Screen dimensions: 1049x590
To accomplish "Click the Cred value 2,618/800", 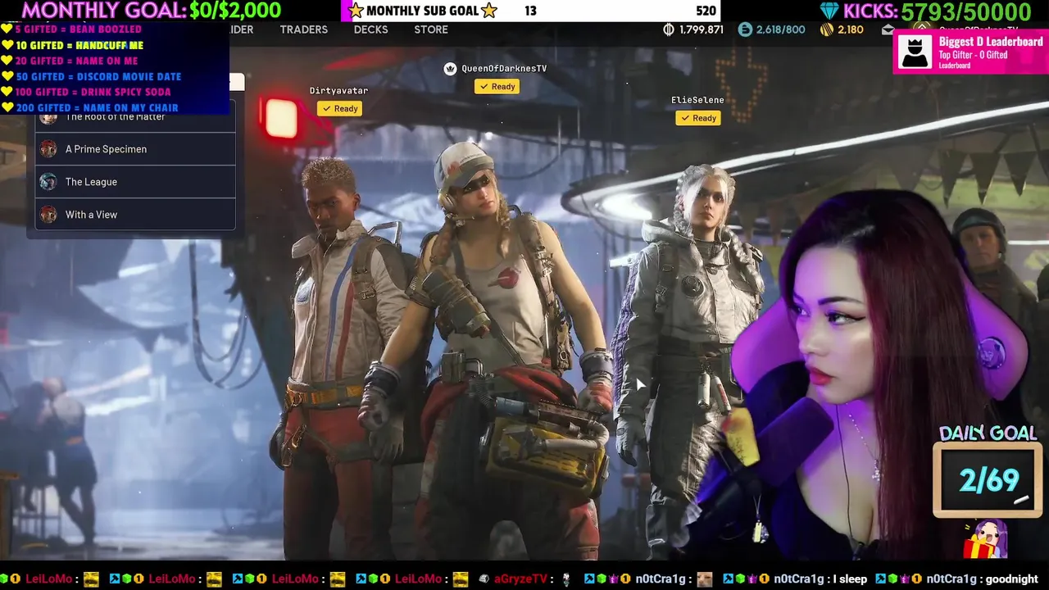I will click(x=780, y=29).
